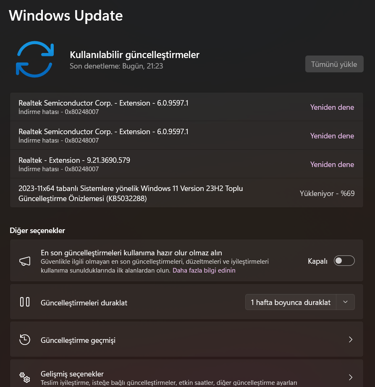Retry second Realtek Semiconductor 6.0.9597.1 update

332,136
